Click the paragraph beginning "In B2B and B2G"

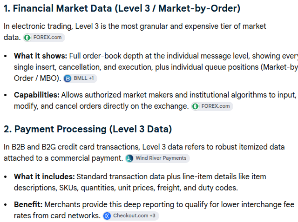(x=144, y=152)
